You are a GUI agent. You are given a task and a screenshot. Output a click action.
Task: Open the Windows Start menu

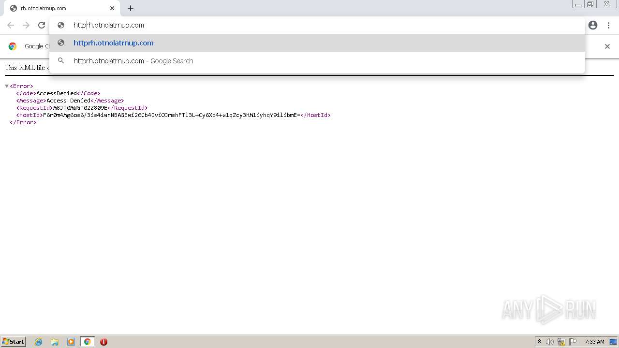coord(14,342)
